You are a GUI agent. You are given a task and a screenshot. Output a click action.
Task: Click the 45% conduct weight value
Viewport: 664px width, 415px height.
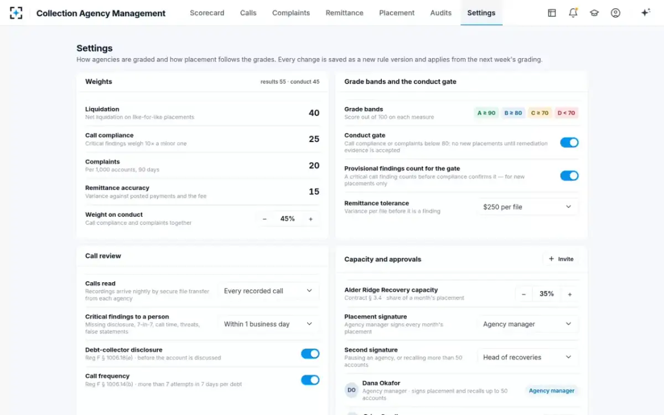point(288,219)
